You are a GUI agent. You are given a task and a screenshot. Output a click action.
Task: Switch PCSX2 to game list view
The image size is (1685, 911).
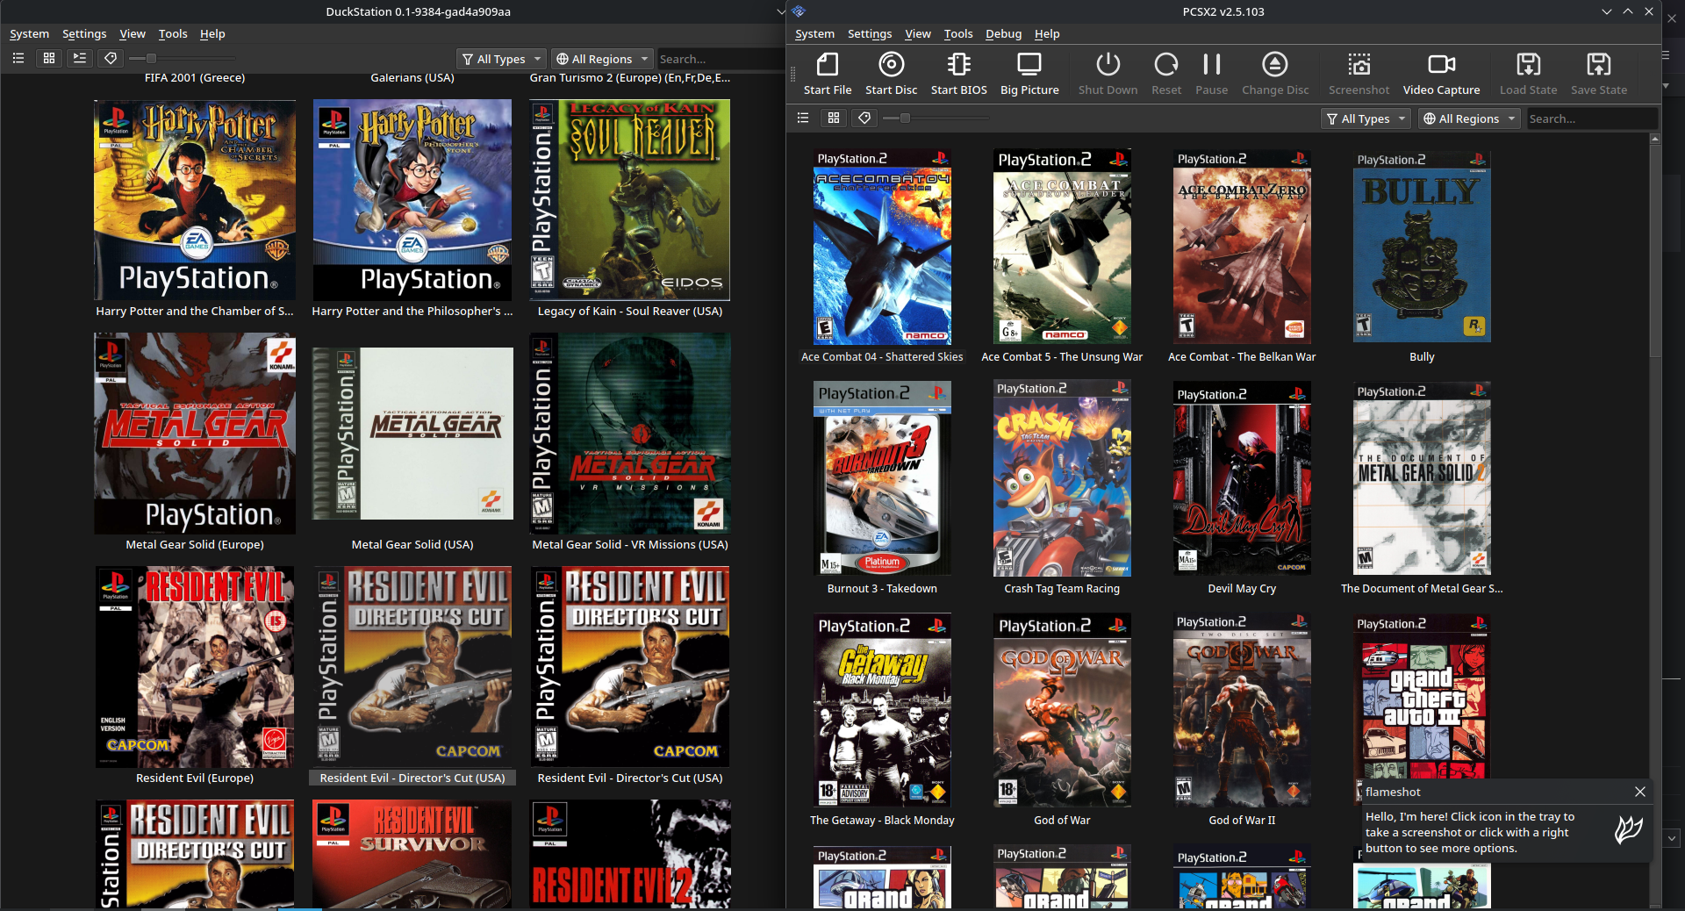(x=803, y=118)
